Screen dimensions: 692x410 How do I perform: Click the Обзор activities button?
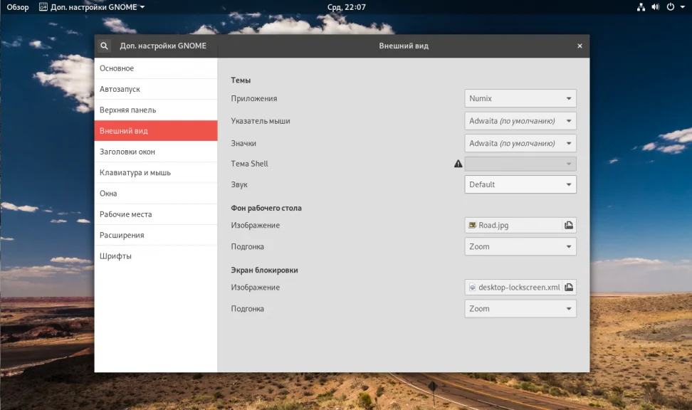click(x=18, y=7)
